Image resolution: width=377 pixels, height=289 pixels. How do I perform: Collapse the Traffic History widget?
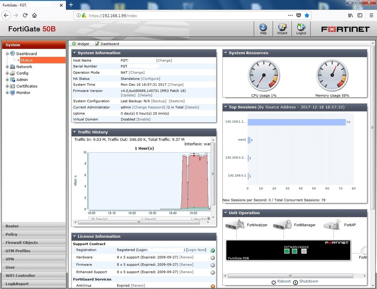point(75,132)
